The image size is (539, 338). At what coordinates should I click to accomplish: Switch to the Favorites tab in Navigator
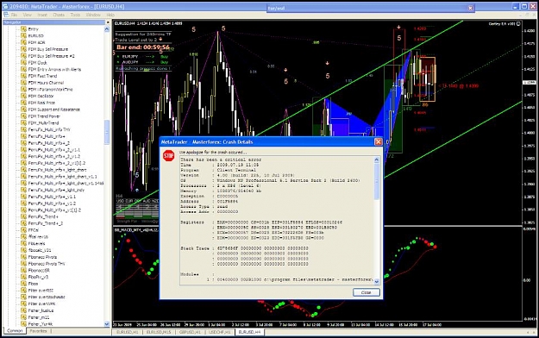[38, 331]
